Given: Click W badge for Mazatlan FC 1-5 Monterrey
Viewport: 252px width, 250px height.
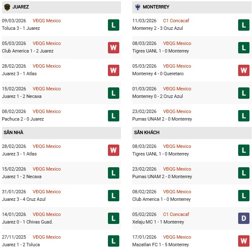Looking at the screenshot, I should click(244, 241).
